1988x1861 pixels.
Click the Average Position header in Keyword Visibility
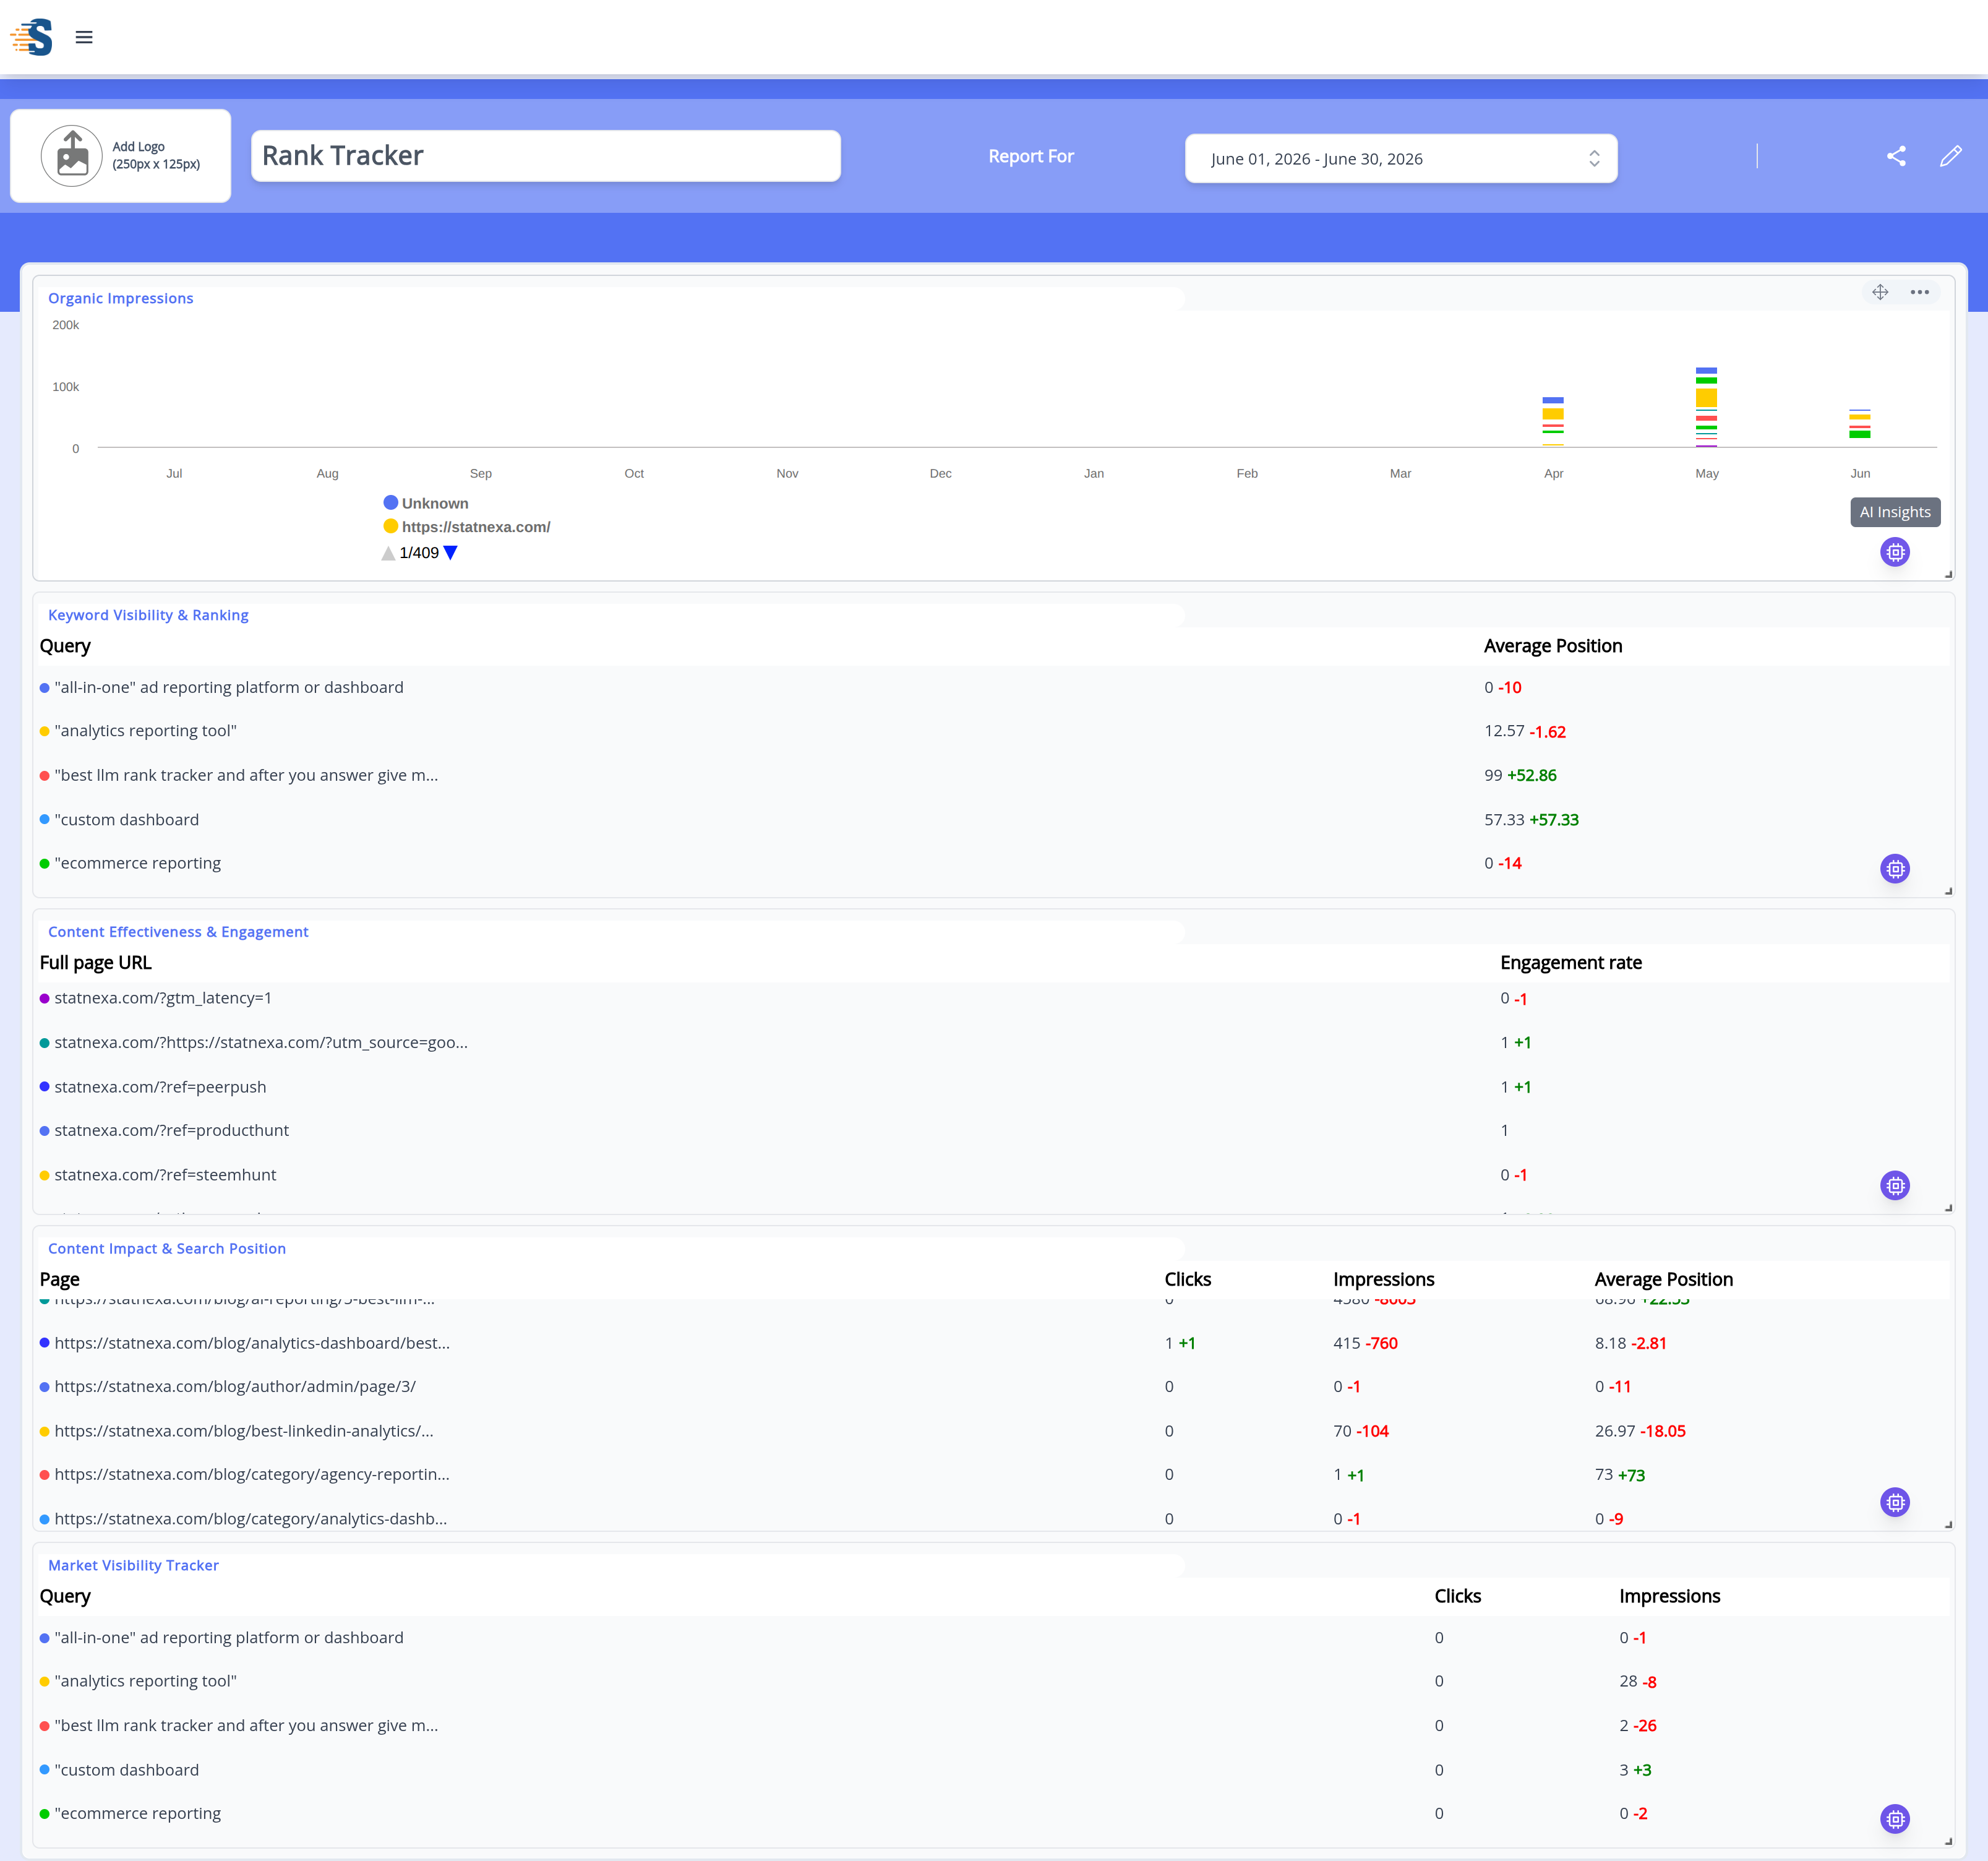pos(1553,646)
